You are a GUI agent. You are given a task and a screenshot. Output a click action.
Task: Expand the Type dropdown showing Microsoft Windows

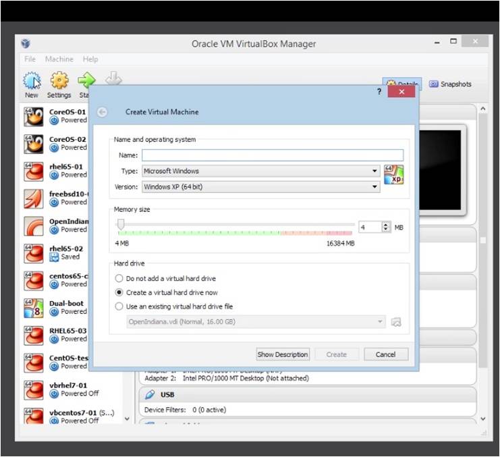pyautogui.click(x=260, y=171)
